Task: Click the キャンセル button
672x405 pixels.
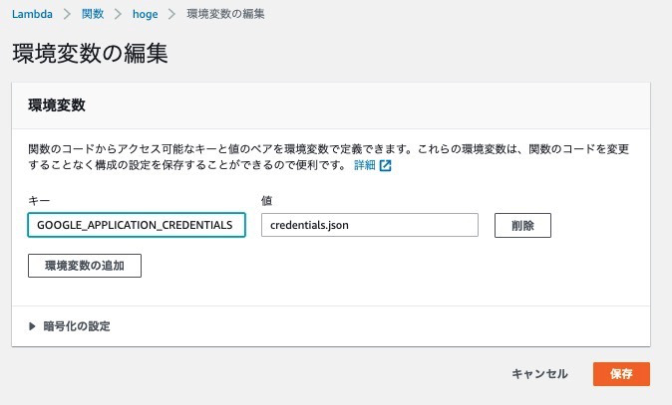Action: [539, 374]
